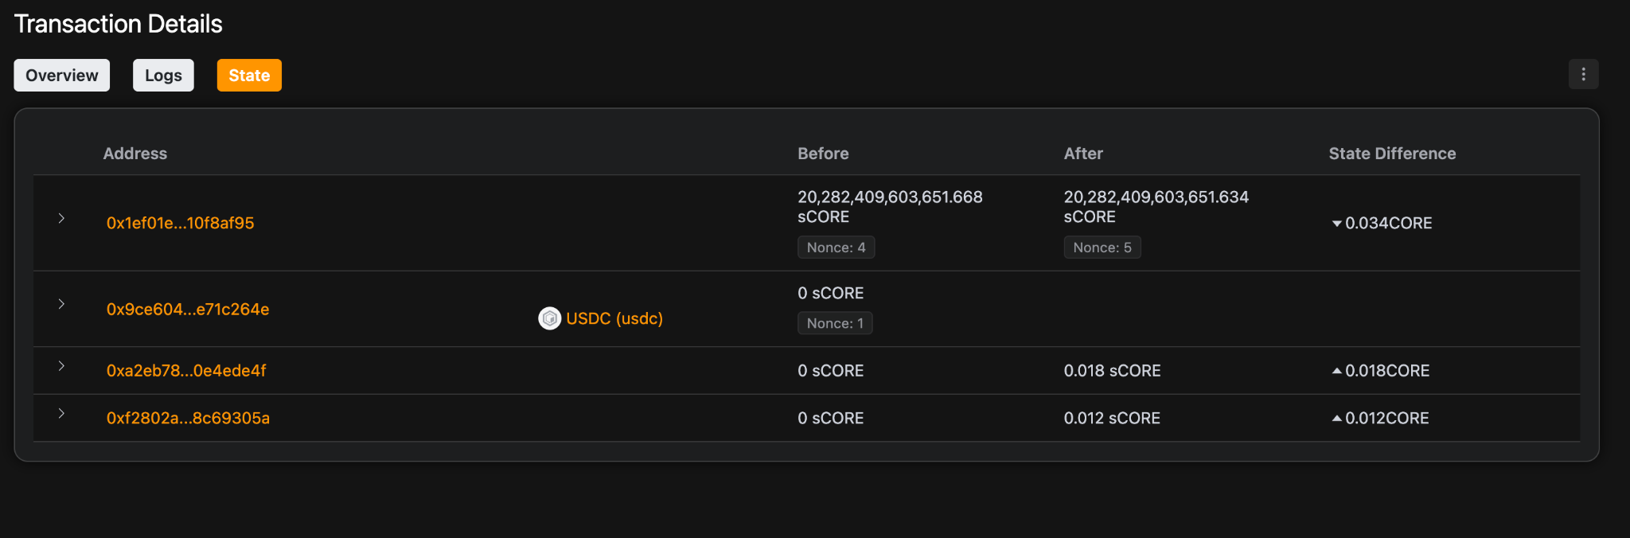Image resolution: width=1630 pixels, height=538 pixels.
Task: Click the 20,282,409,603,651.634 sCORE after balance
Action: pos(1156,207)
